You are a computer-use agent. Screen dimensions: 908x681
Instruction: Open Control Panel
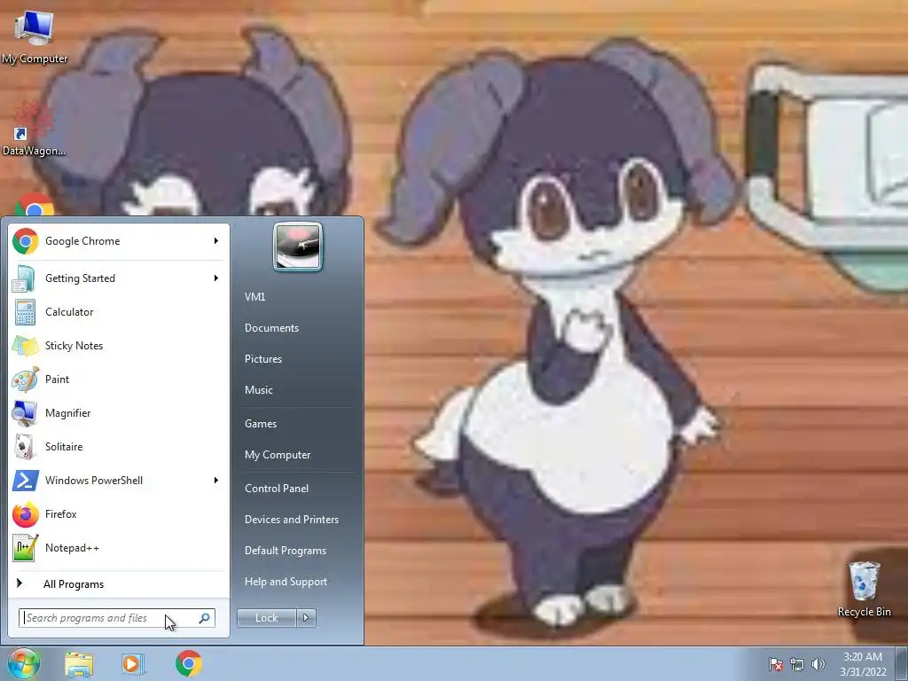277,489
